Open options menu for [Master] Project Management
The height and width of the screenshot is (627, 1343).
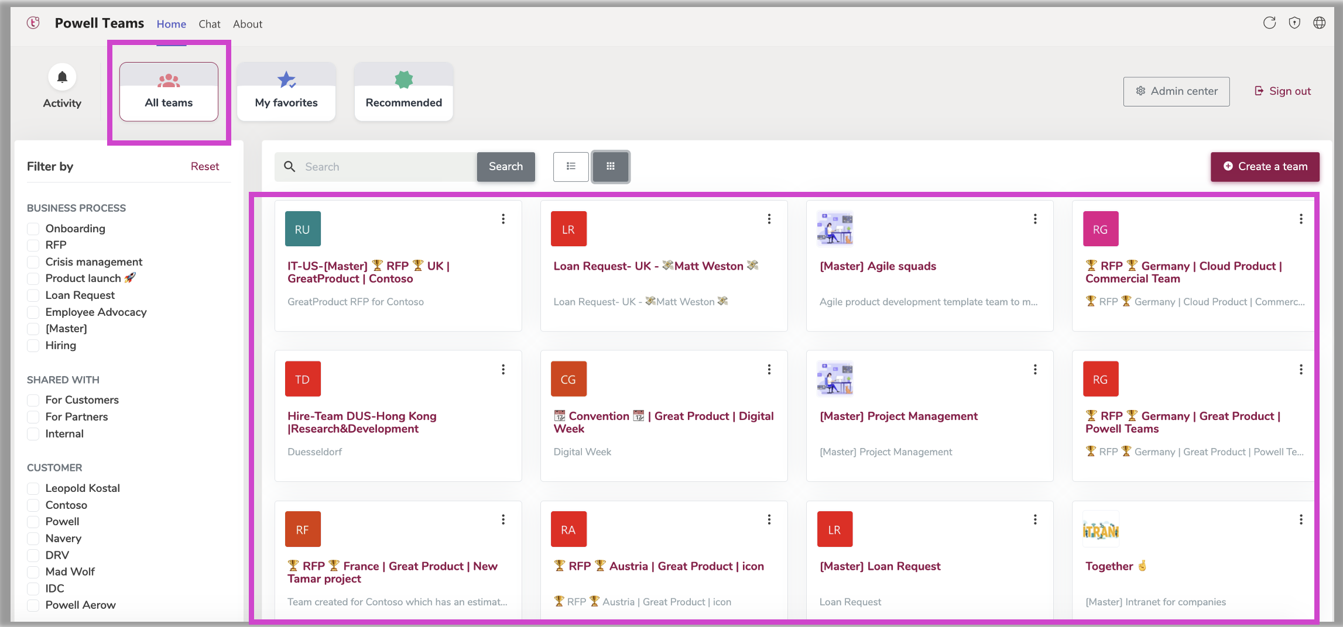(1035, 369)
